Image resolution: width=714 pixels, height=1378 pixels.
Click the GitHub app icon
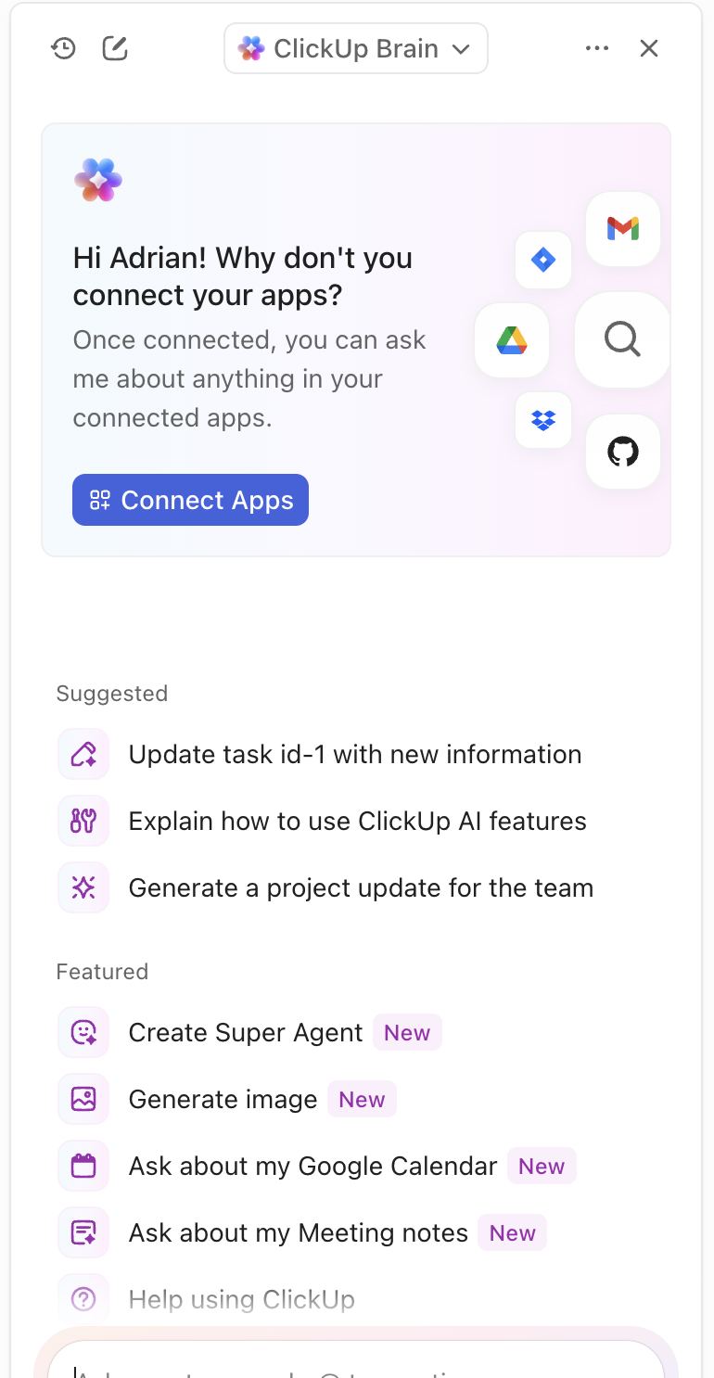(x=623, y=452)
